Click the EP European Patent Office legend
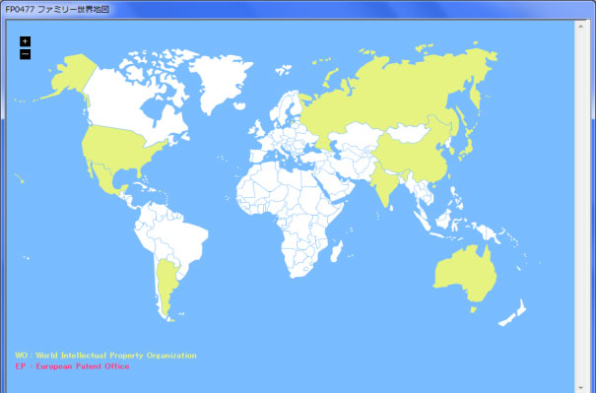Image resolution: width=596 pixels, height=393 pixels. click(x=72, y=366)
